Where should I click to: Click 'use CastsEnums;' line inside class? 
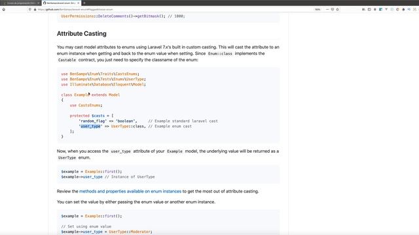coord(86,105)
